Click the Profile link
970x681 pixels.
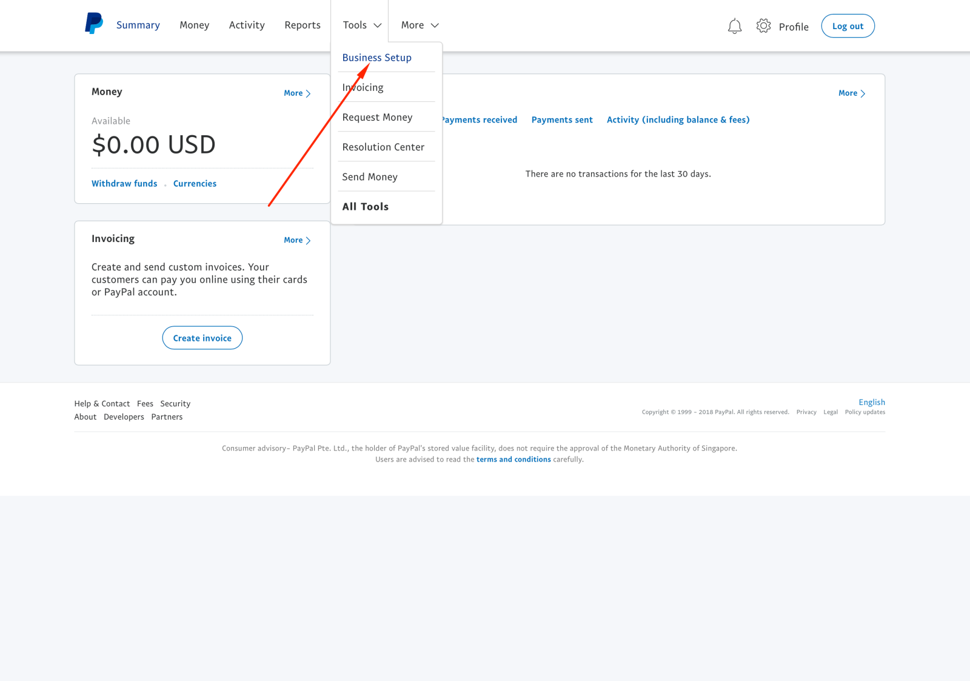794,27
